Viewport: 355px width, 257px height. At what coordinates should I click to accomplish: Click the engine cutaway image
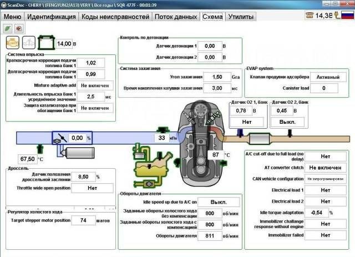coord(201,144)
